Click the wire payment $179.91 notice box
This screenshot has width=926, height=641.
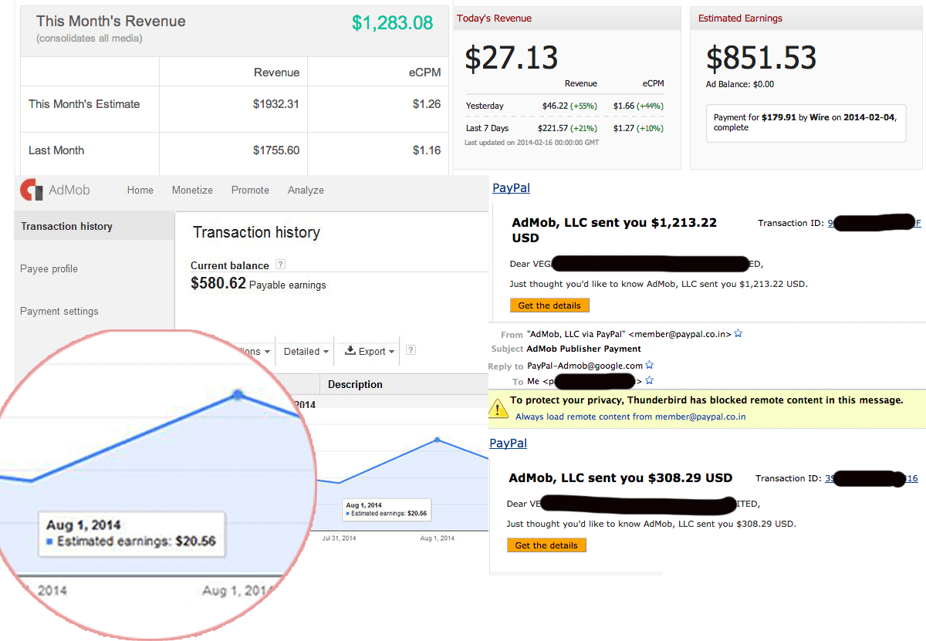click(x=806, y=123)
